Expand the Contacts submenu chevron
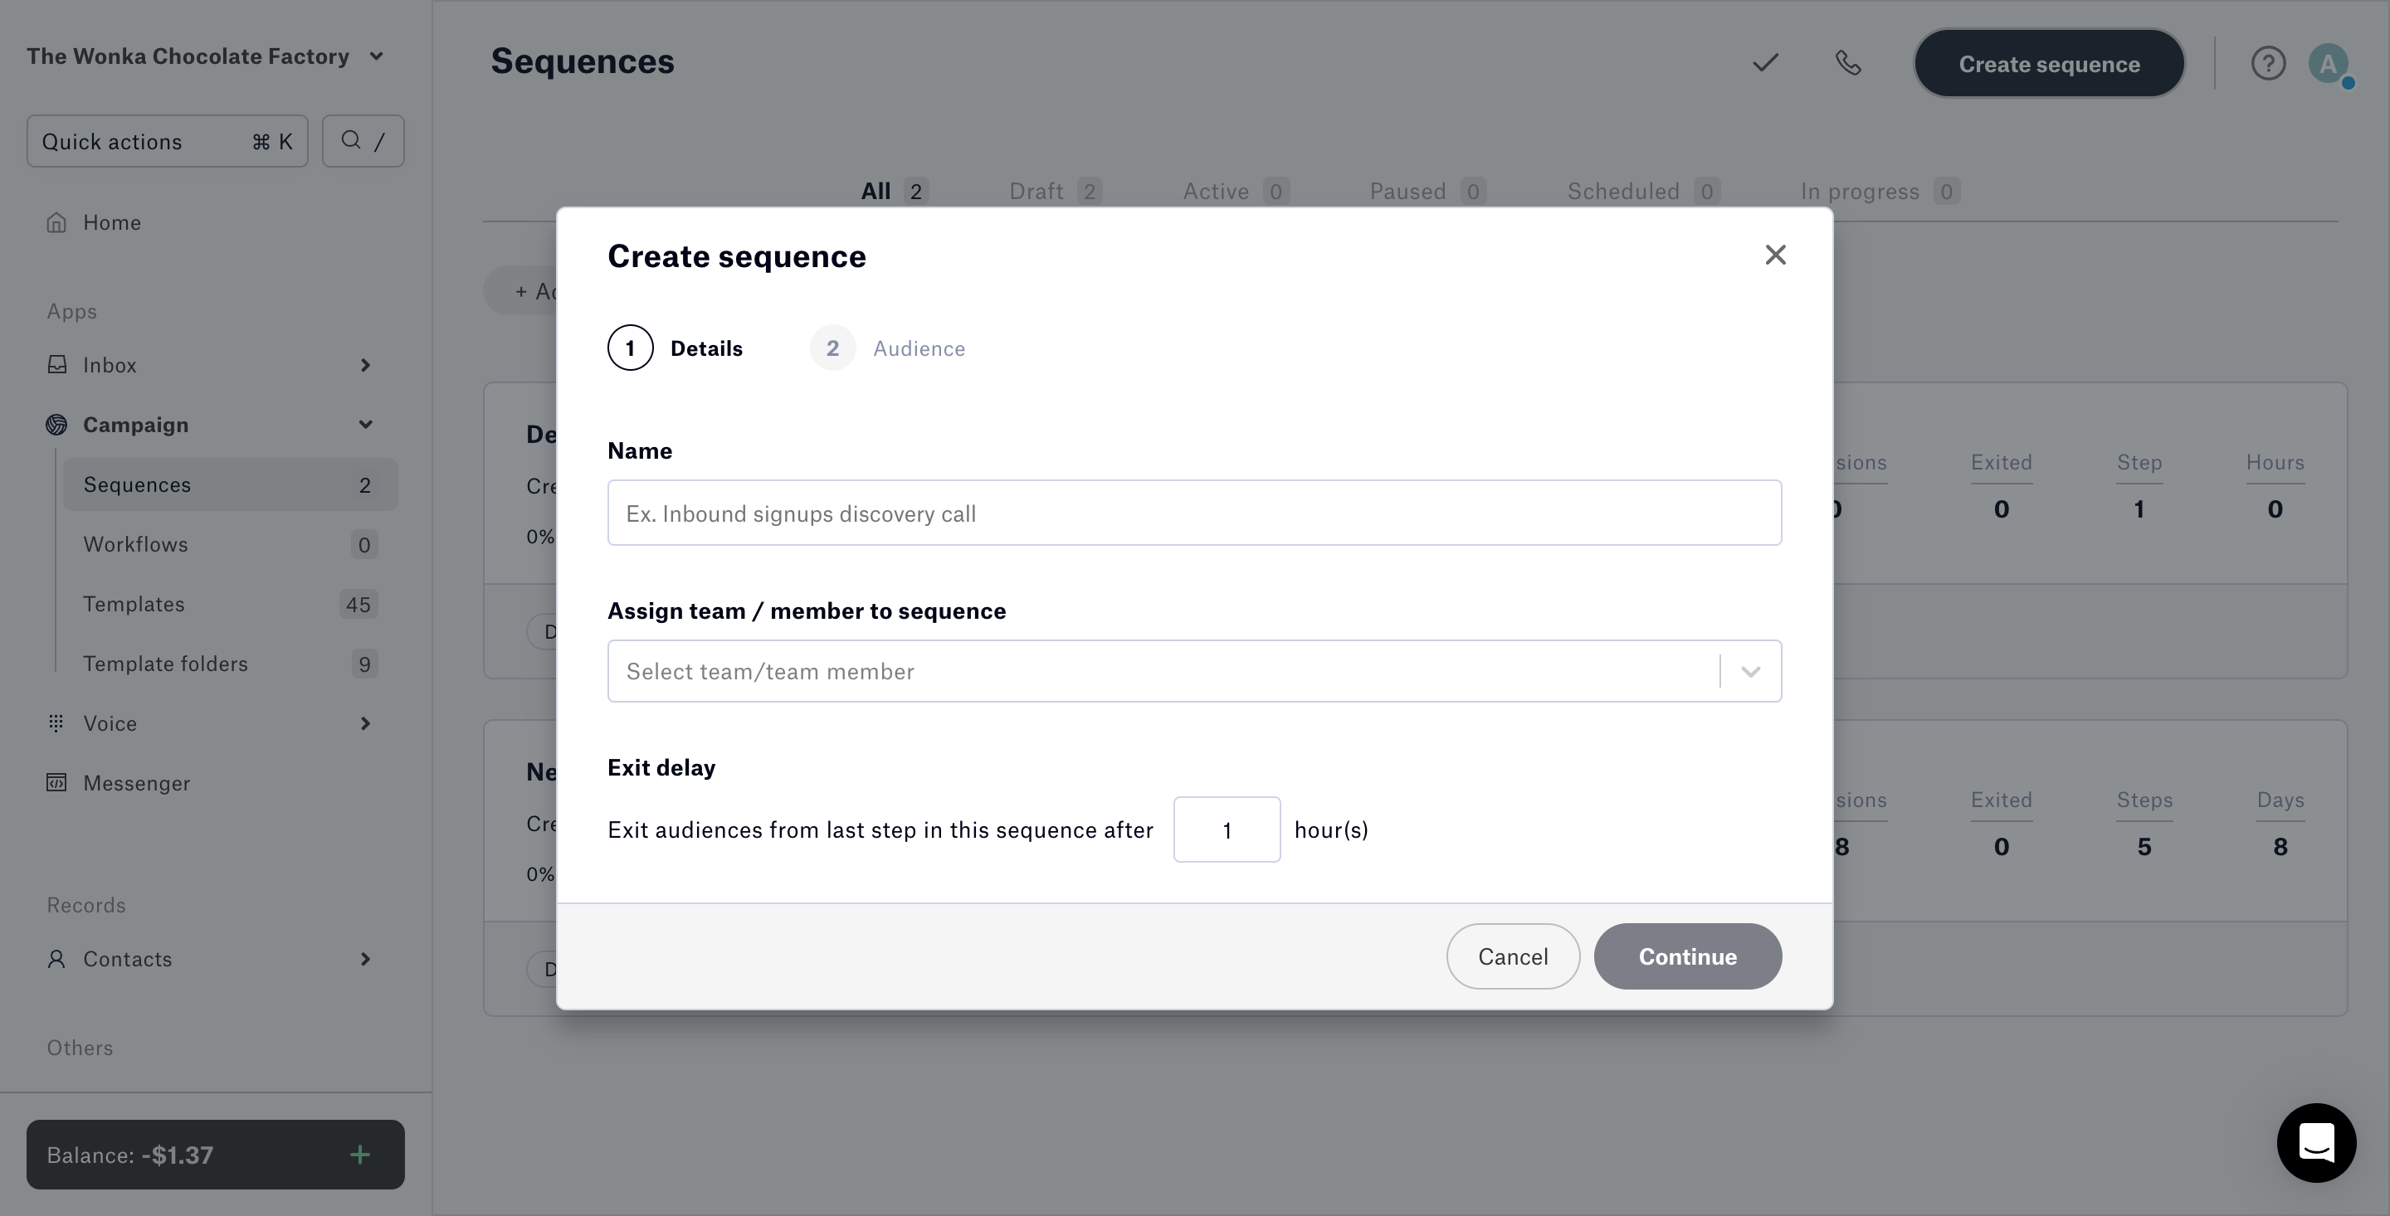 point(364,958)
